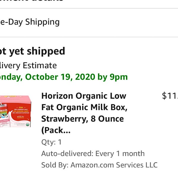Expand the truncated '(Pack...' title text
This screenshot has height=178, width=178.
(56, 130)
